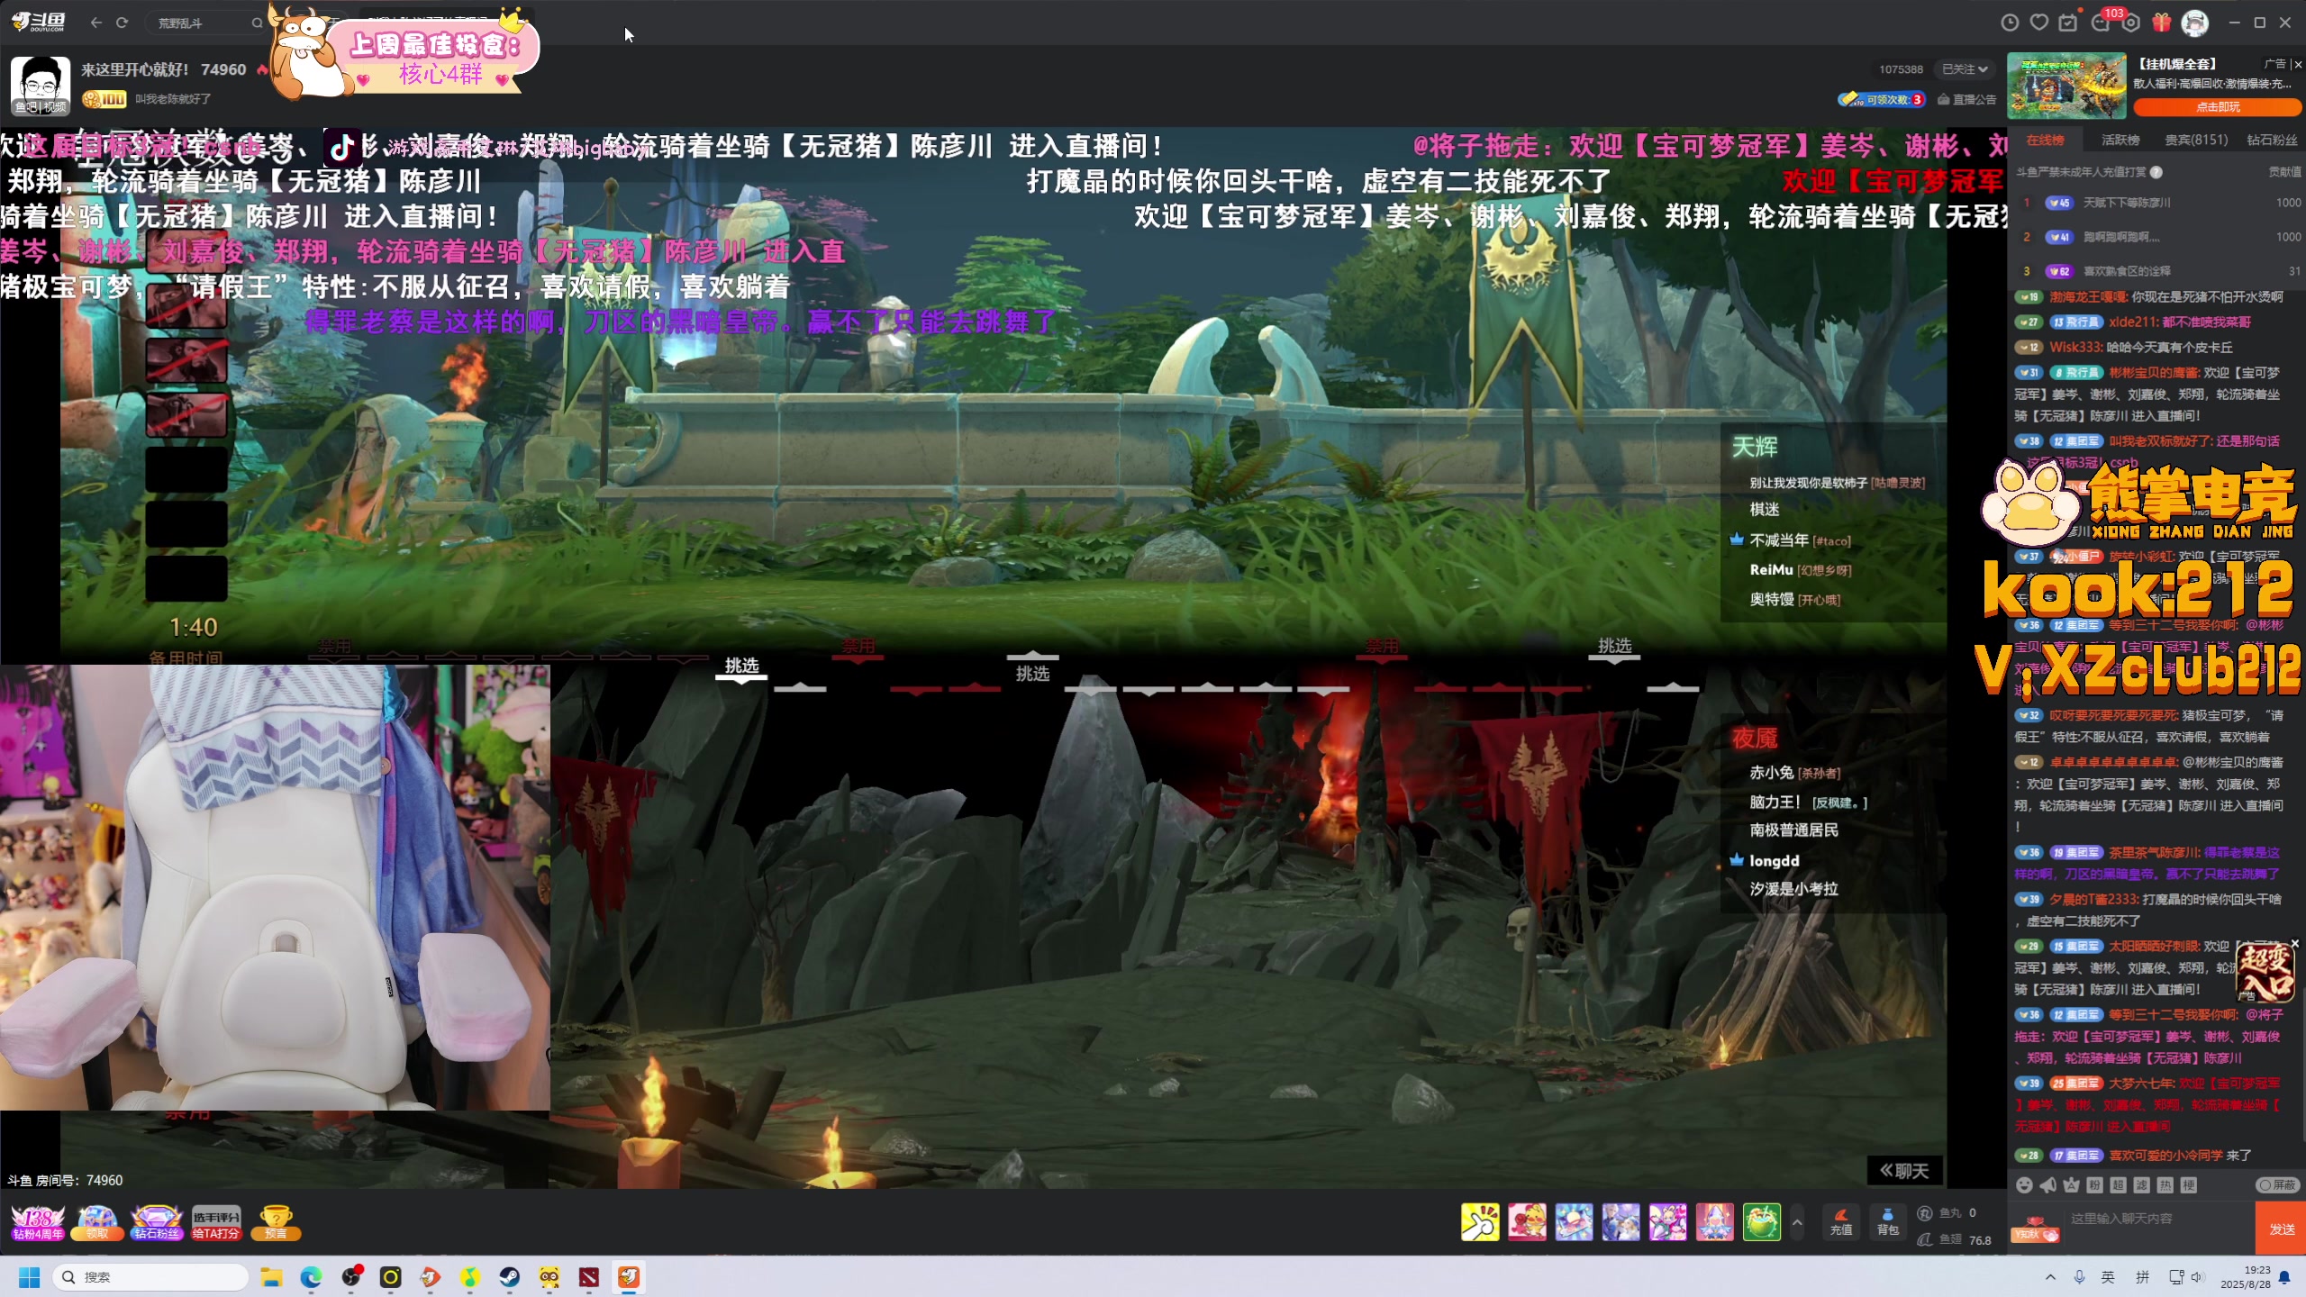
Task: Open the emoji picker in chat toolbar
Action: [2024, 1184]
